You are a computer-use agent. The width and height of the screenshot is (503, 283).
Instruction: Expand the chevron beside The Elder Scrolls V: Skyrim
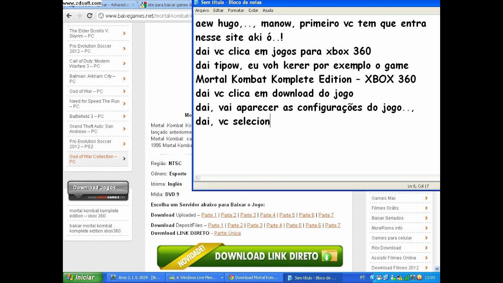click(x=124, y=33)
